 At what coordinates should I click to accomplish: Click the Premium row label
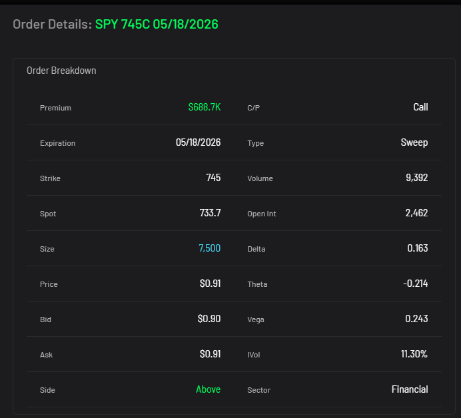pyautogui.click(x=55, y=108)
